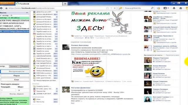Open the YouTube link in Регина's post

click(100, 54)
